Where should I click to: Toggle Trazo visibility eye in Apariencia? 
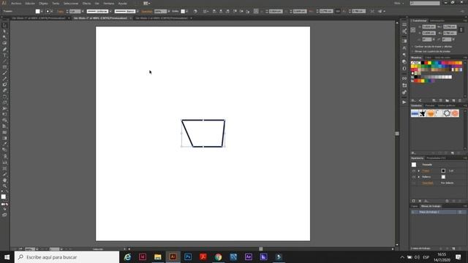[x=414, y=171]
